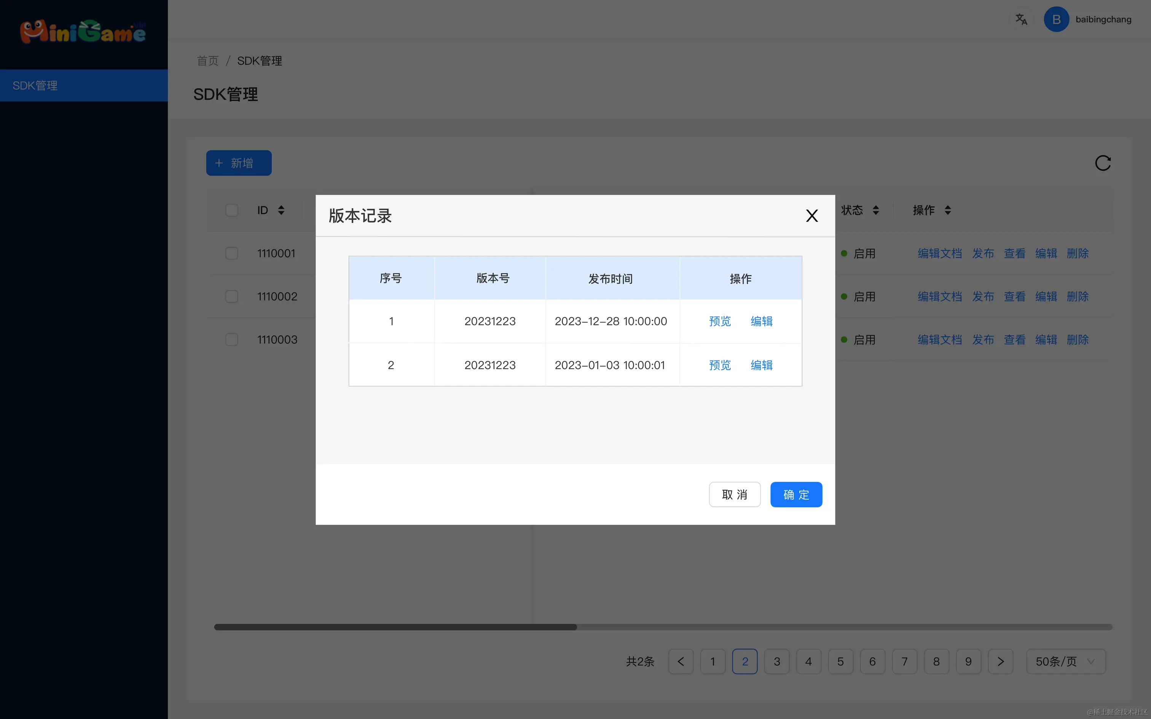Check the checkbox for row 1110001
The width and height of the screenshot is (1151, 719).
(x=232, y=253)
